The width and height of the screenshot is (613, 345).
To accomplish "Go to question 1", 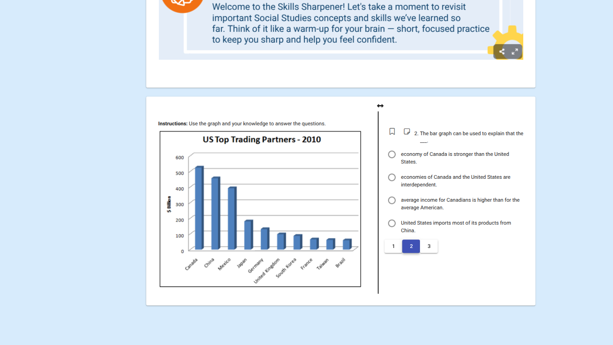I will coord(393,246).
